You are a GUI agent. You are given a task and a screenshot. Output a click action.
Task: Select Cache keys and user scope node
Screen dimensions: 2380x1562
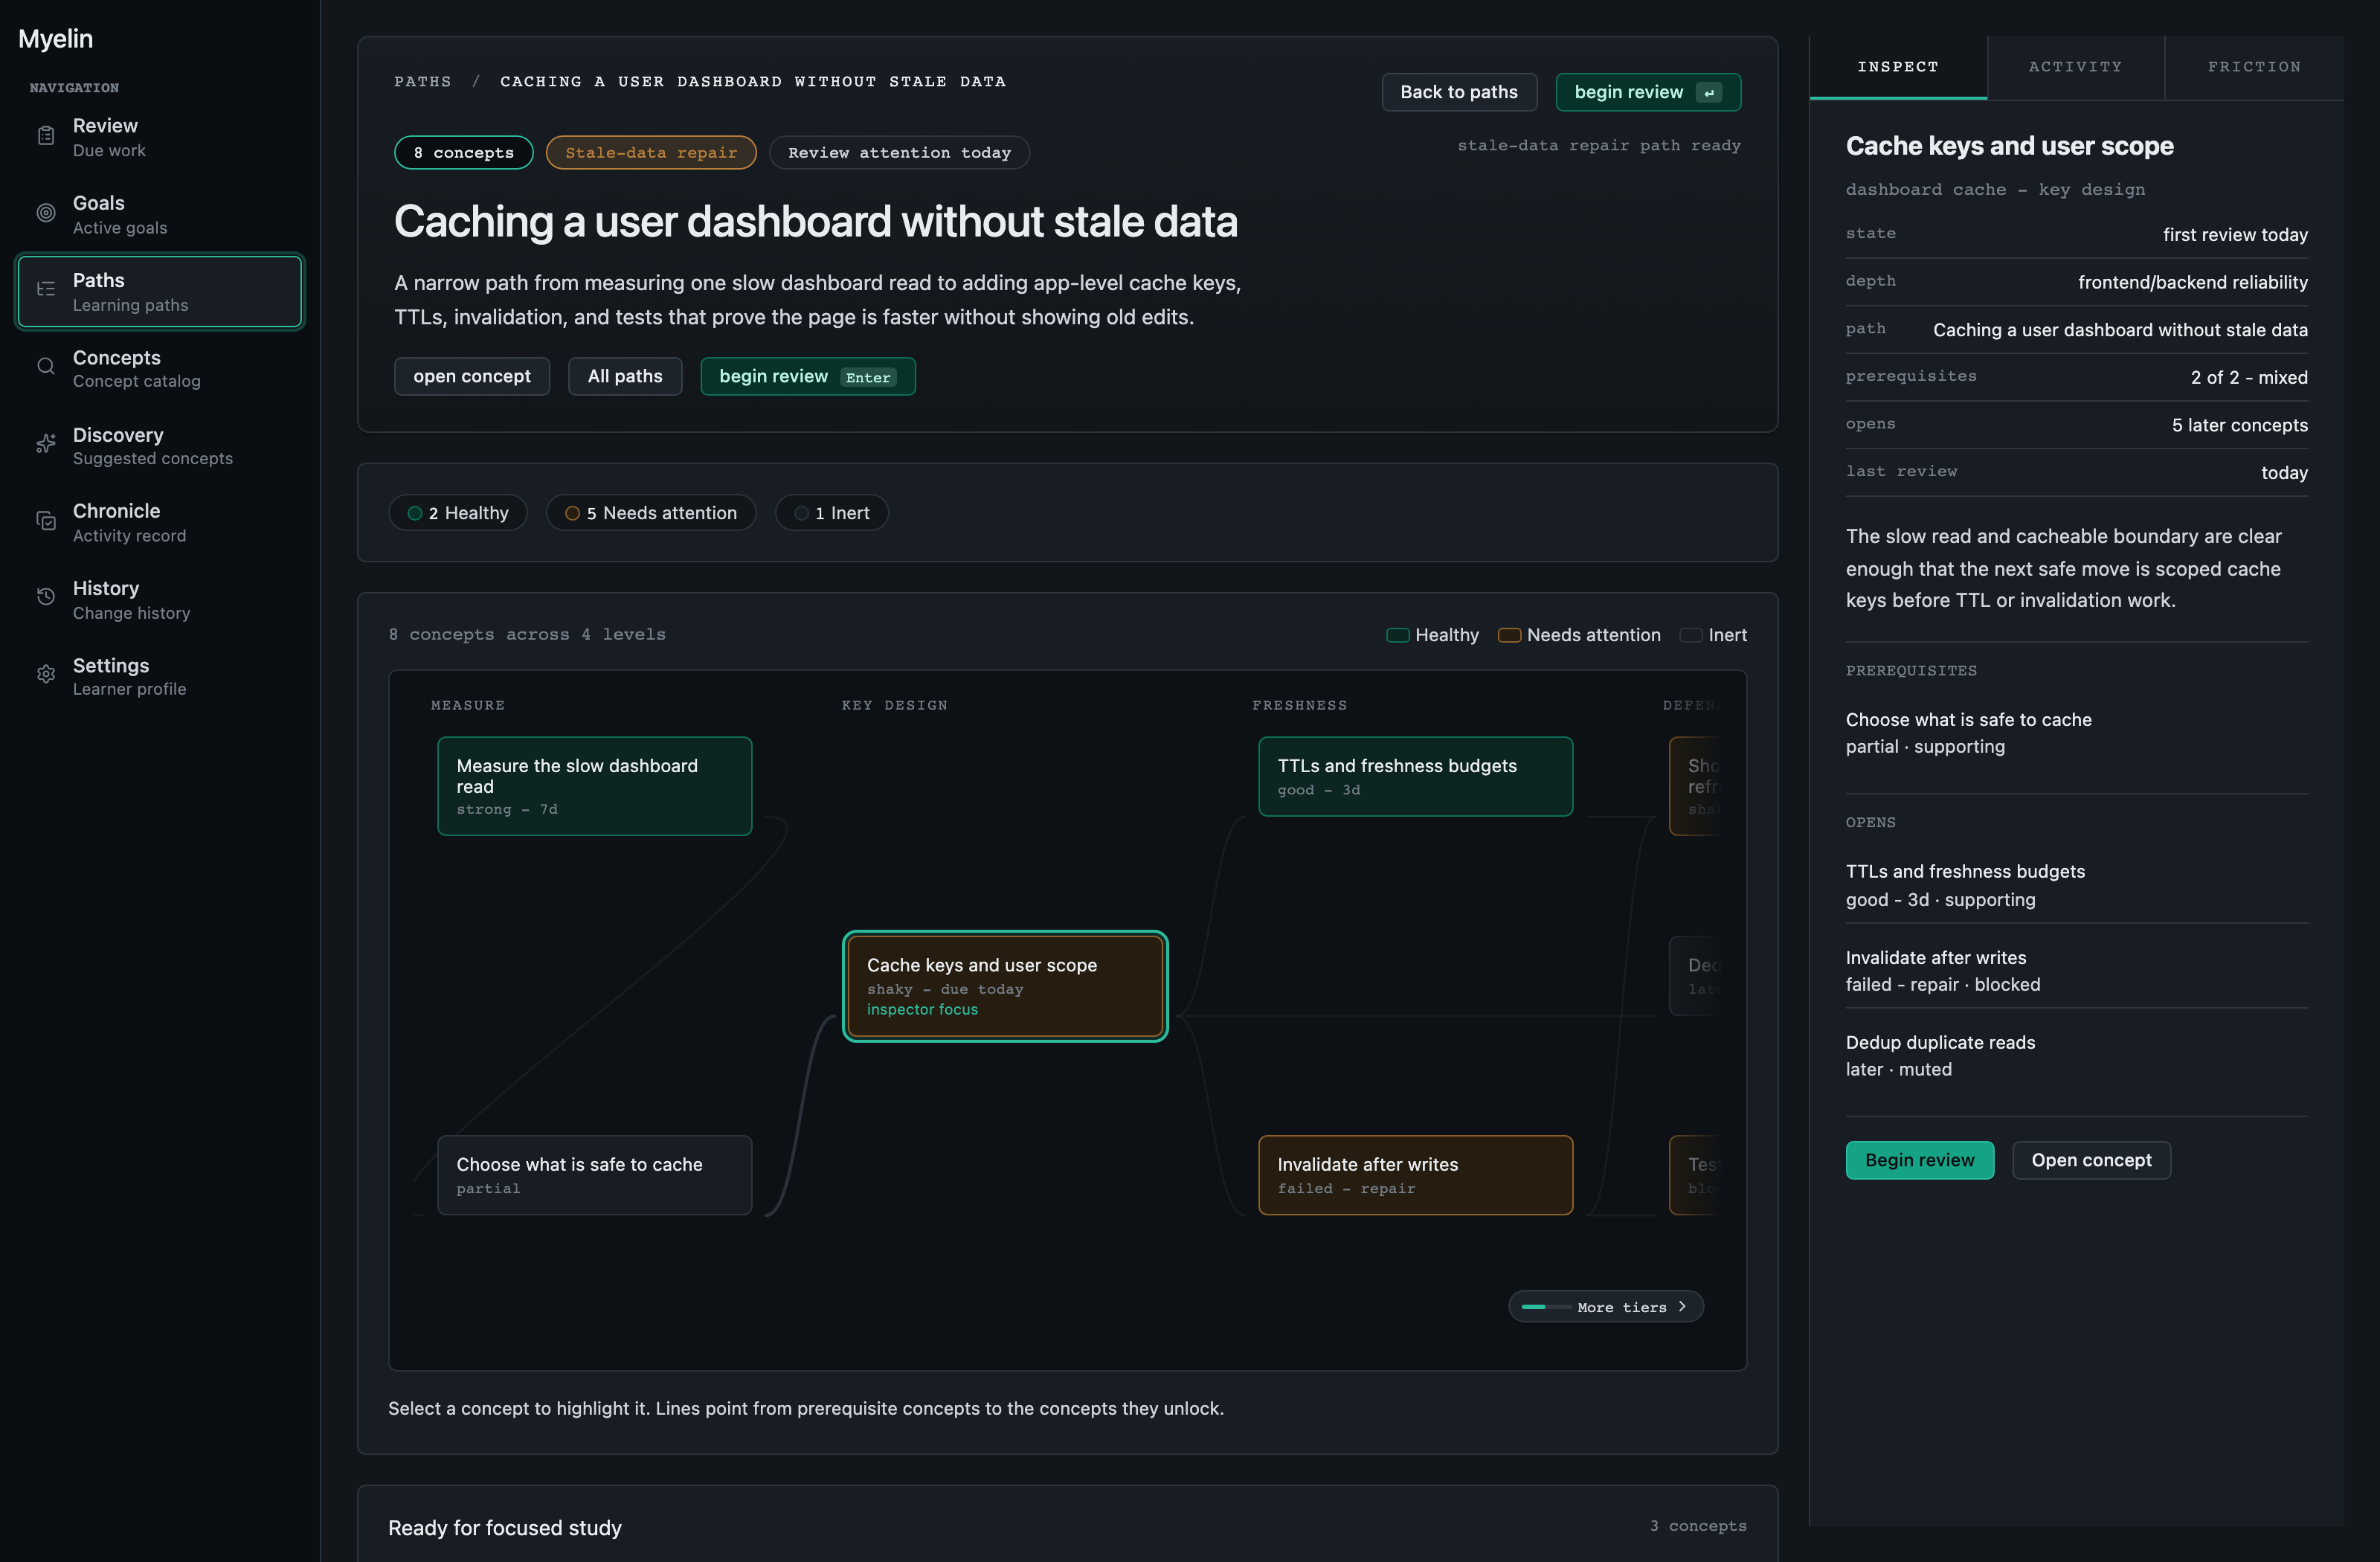(1005, 986)
